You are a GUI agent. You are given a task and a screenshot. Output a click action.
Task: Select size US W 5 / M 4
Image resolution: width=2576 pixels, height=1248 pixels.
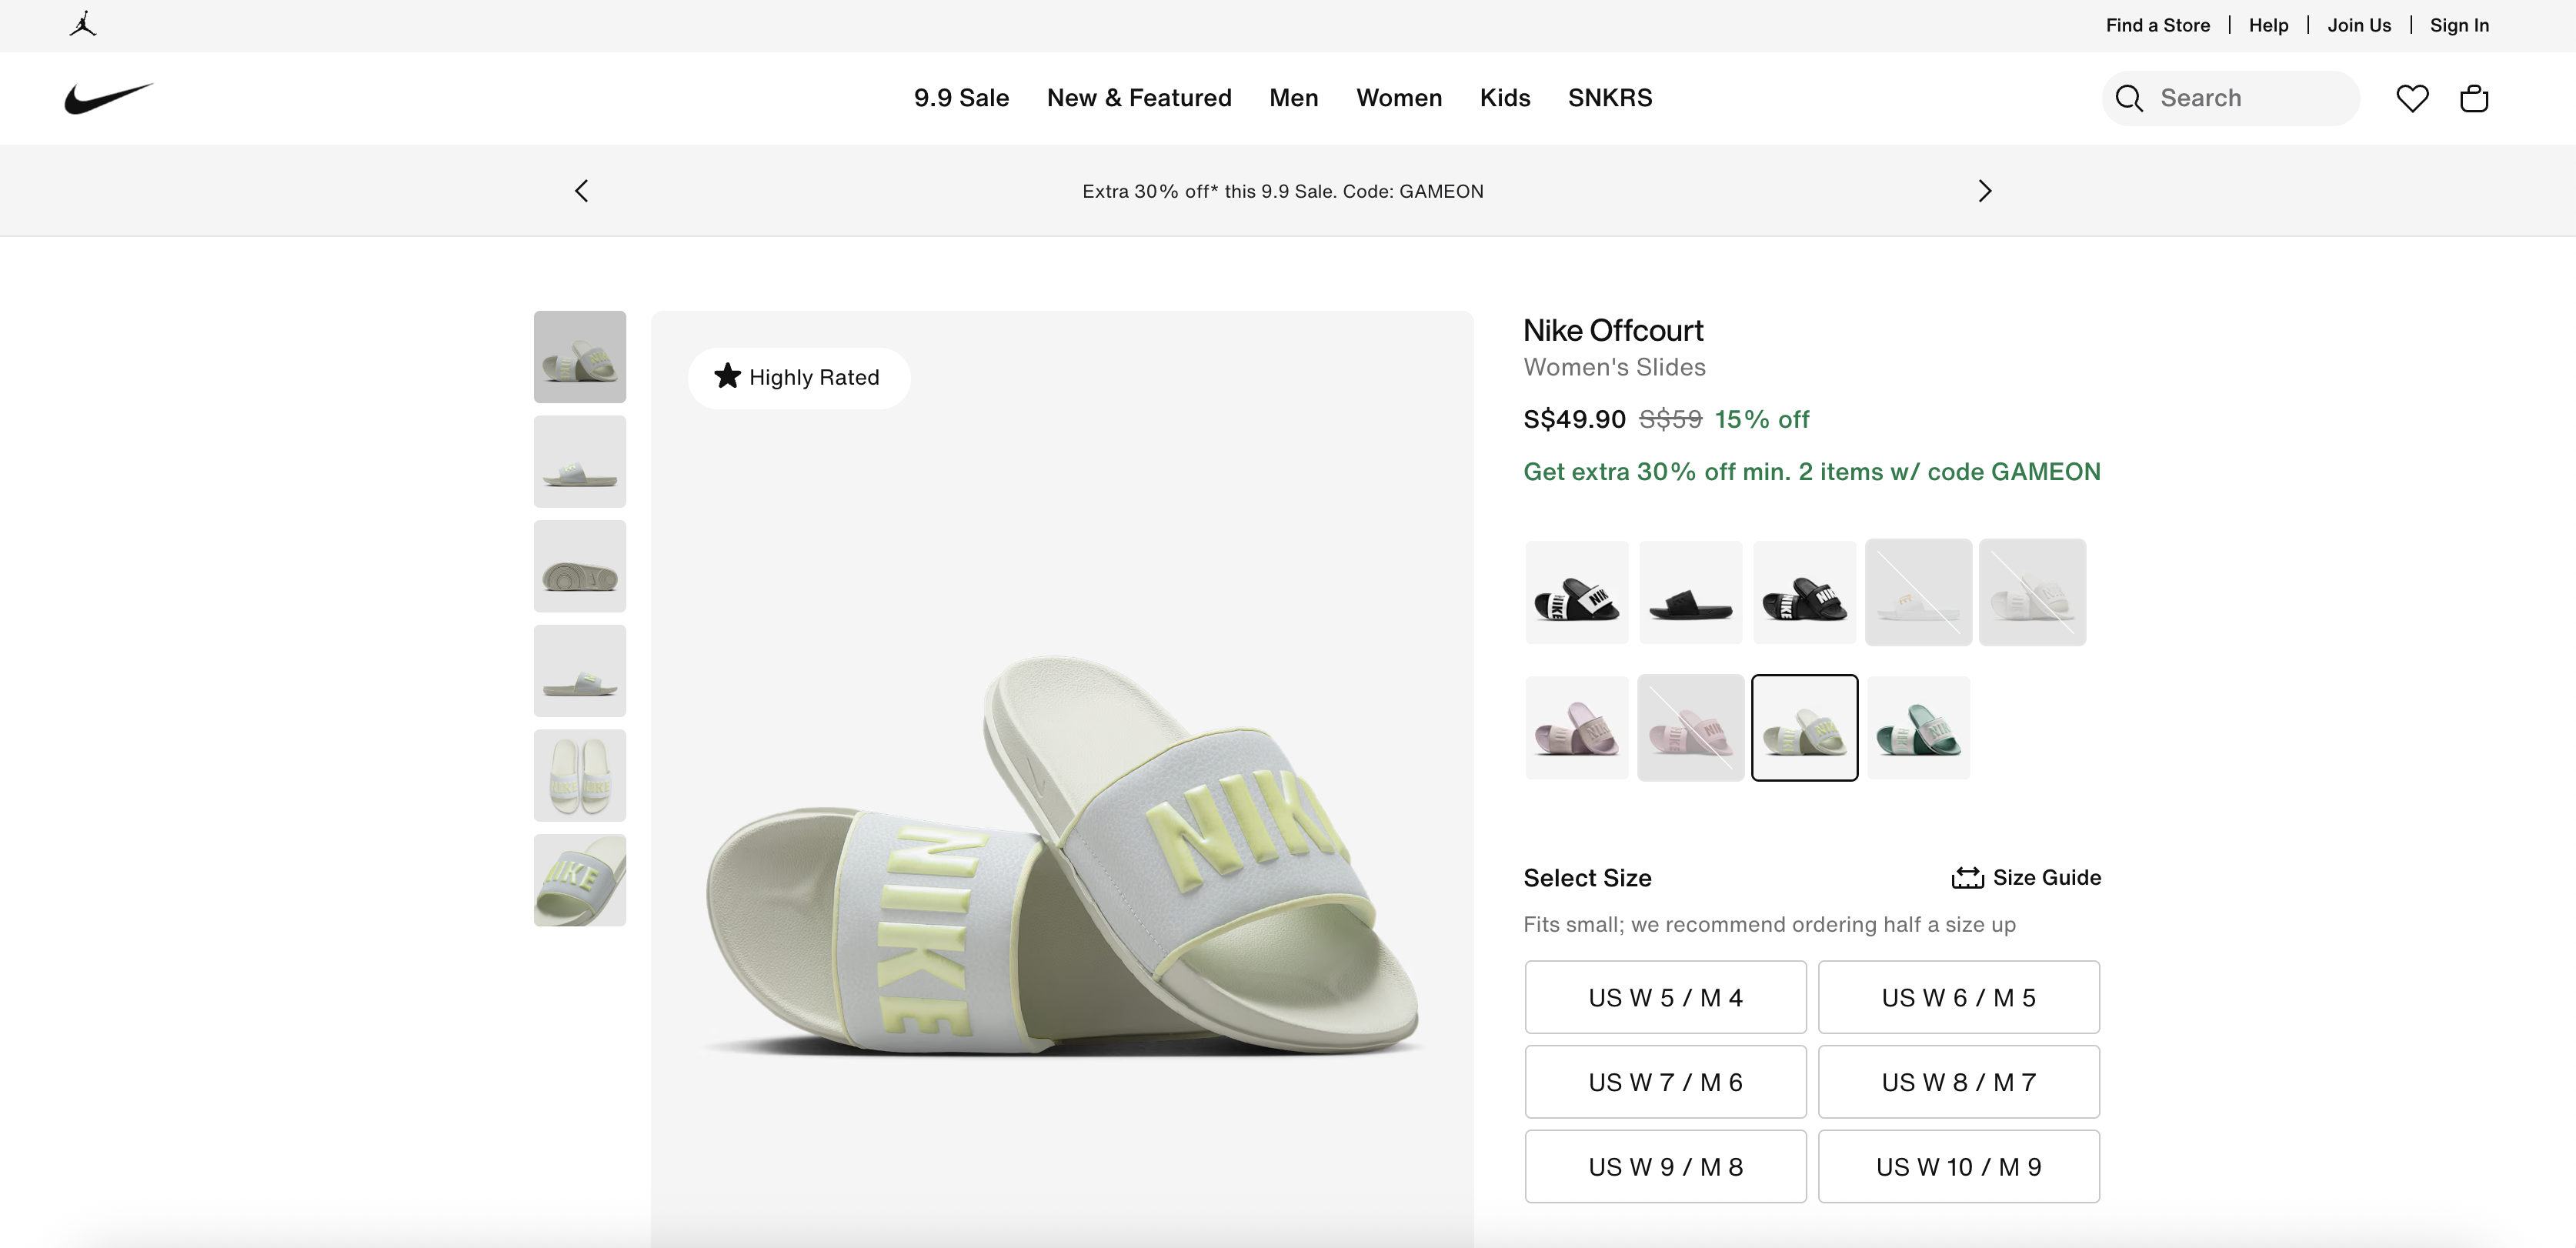[x=1665, y=997]
